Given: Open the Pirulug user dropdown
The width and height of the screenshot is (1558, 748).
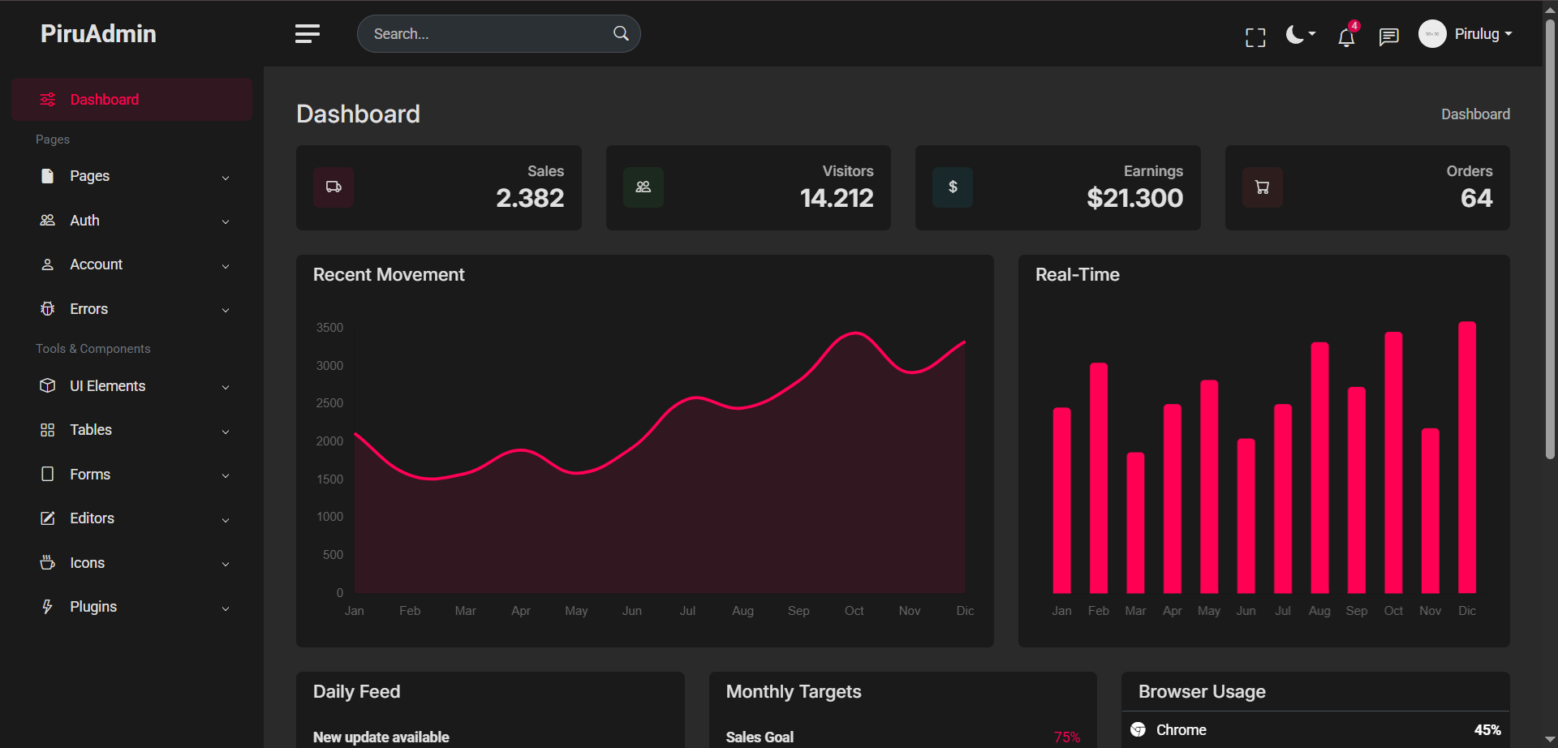Looking at the screenshot, I should pos(1483,34).
